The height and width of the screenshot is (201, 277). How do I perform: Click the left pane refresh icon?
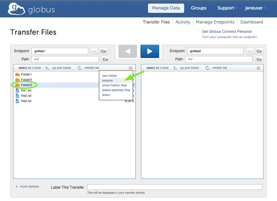pyautogui.click(x=80, y=68)
